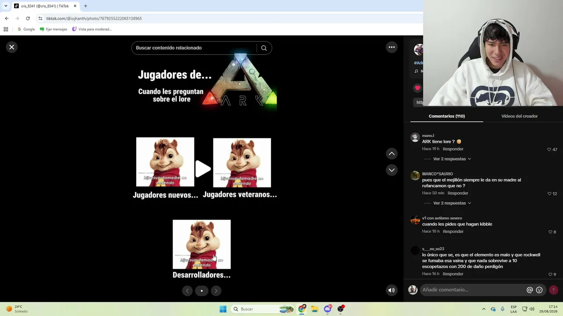Mute the post sound
Viewport: 563px width, 316px height.
point(391,290)
